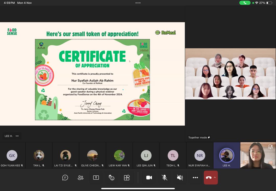Click 'Nur Syafiah Asilah Ab Rahim' on certificate
The width and height of the screenshot is (276, 191).
pyautogui.click(x=93, y=80)
